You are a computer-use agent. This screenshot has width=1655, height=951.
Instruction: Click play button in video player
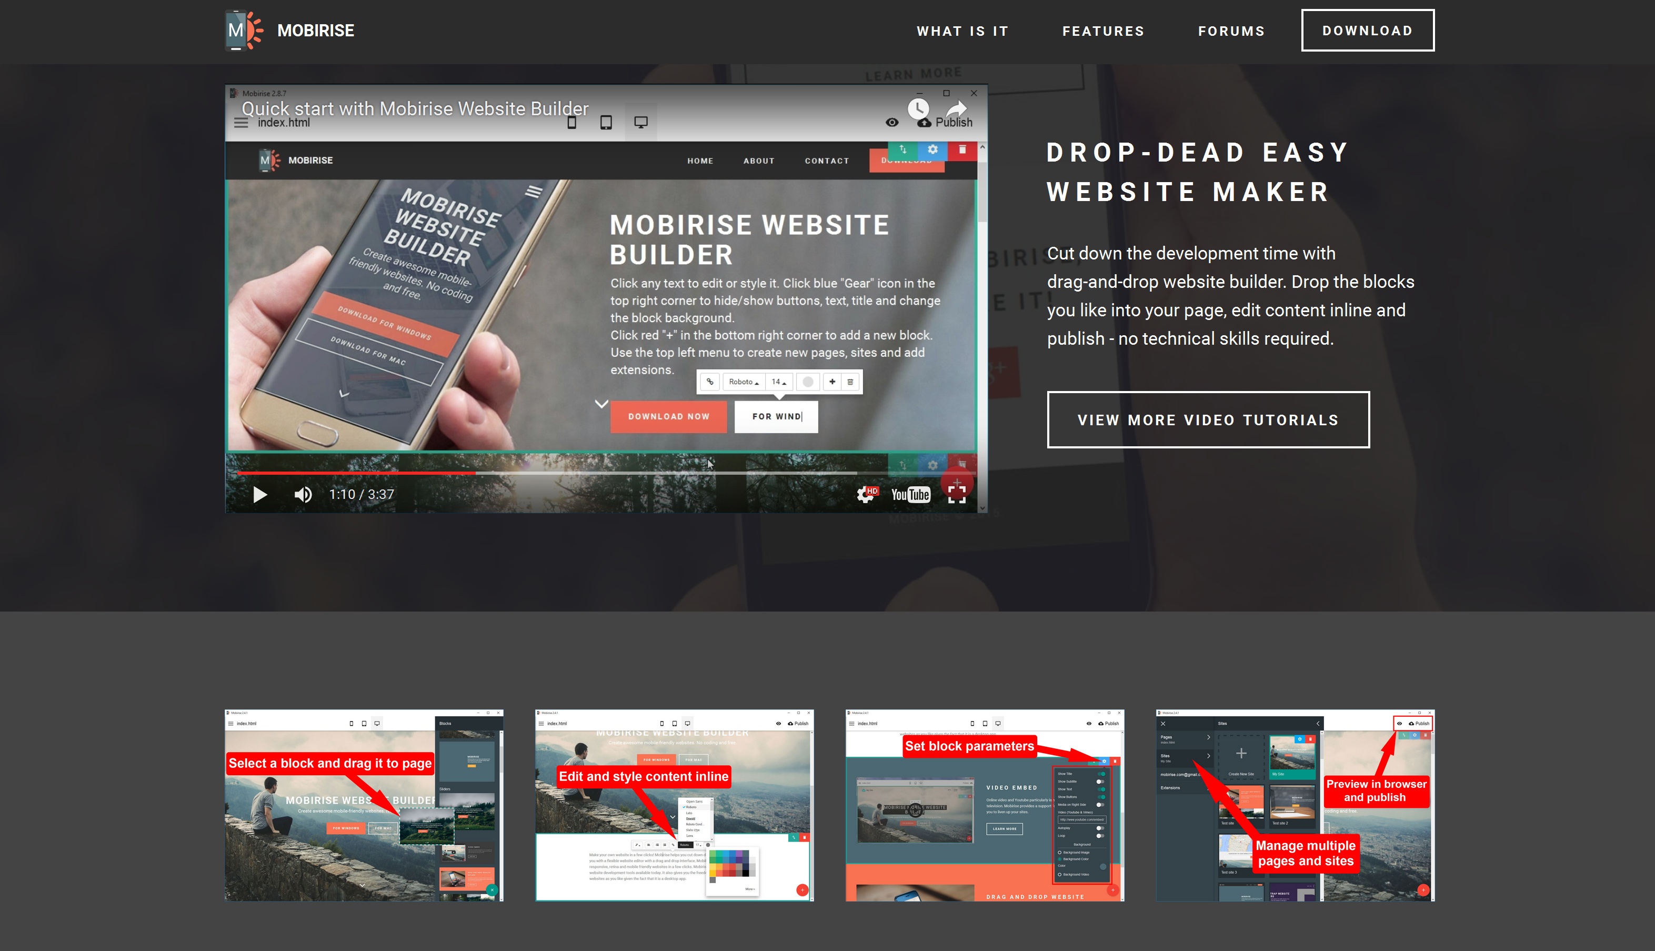click(x=258, y=494)
